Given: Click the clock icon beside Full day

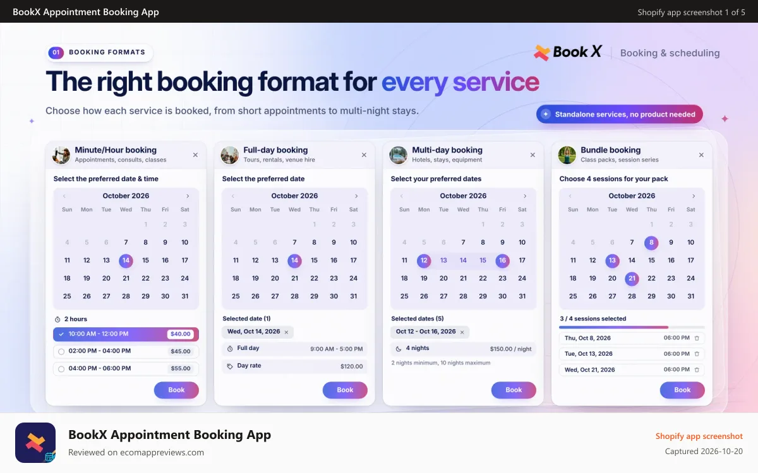Looking at the screenshot, I should tap(230, 348).
